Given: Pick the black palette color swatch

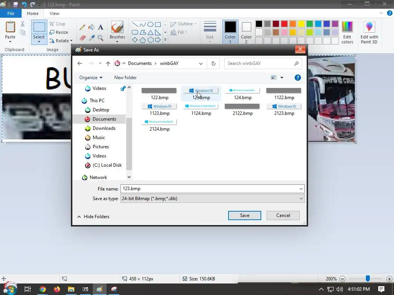Looking at the screenshot, I should coord(259,24).
